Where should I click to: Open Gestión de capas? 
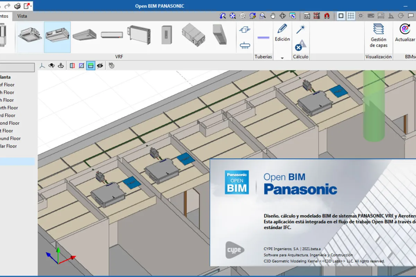point(379,36)
